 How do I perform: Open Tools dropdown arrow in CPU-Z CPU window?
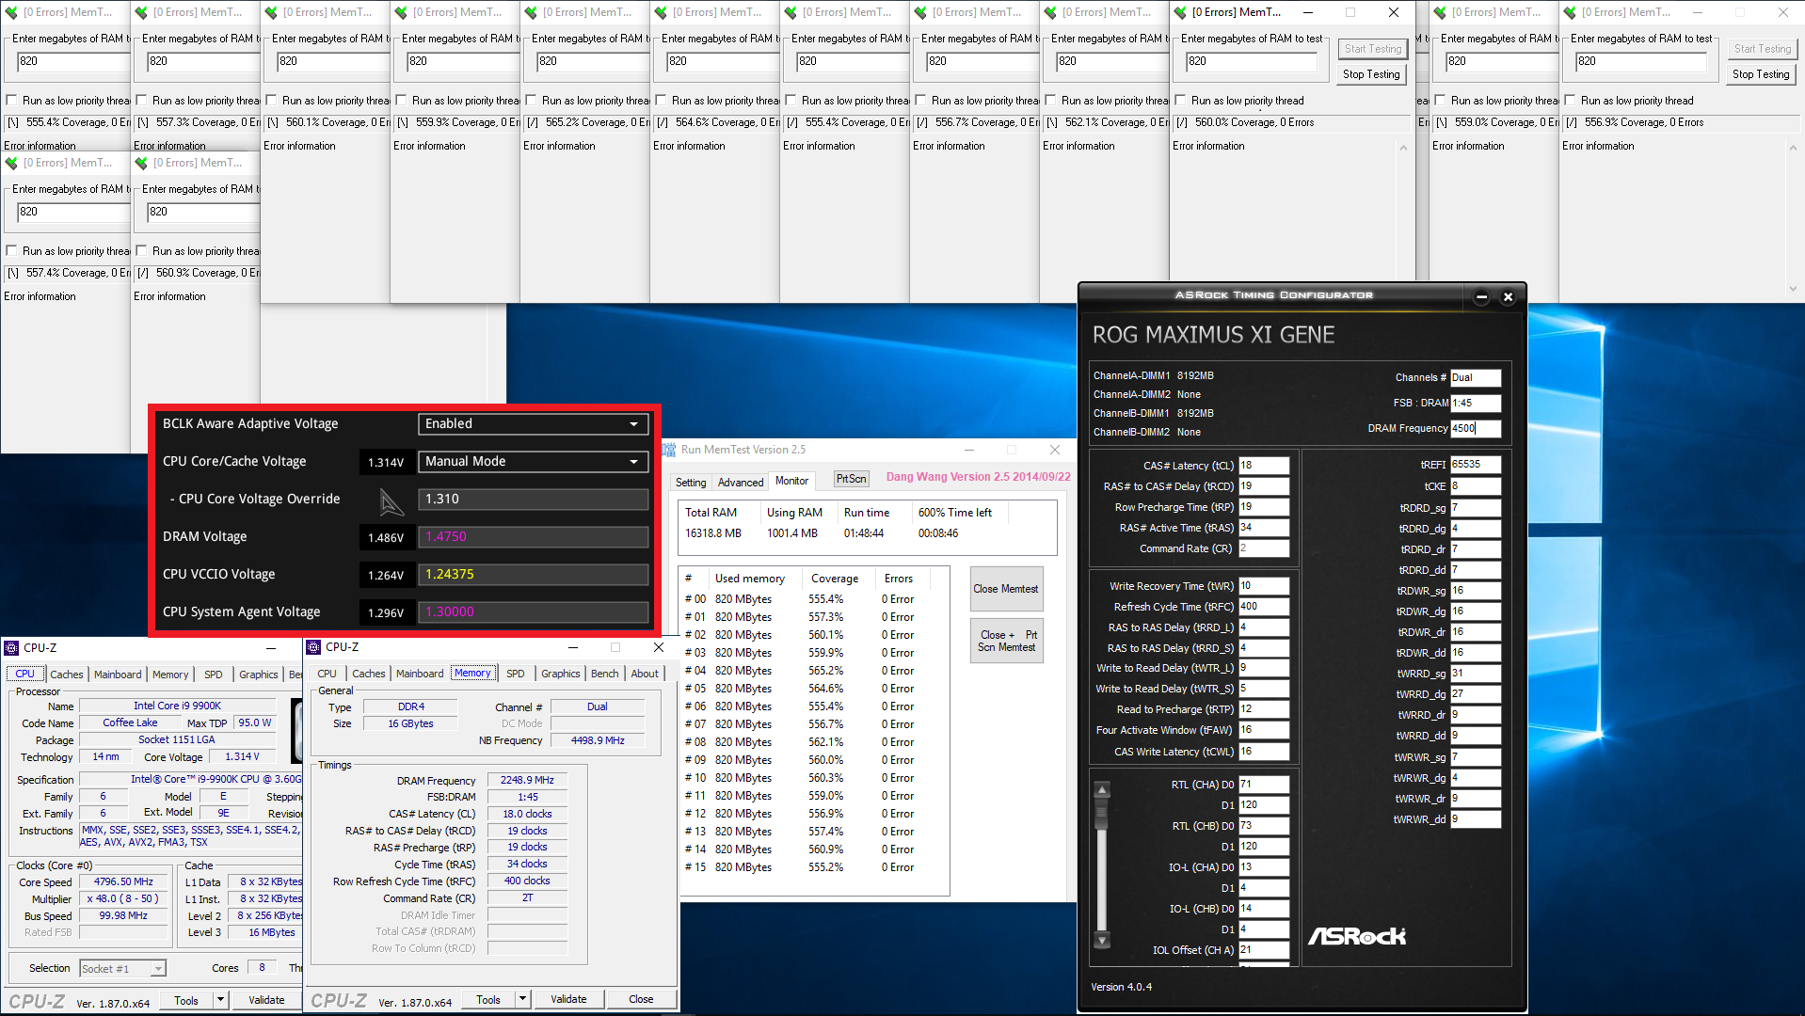(220, 999)
